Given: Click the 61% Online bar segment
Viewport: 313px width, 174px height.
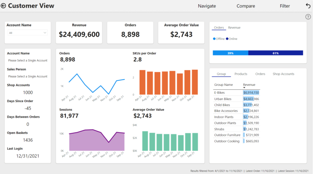Looking at the screenshot, I should click(276, 53).
